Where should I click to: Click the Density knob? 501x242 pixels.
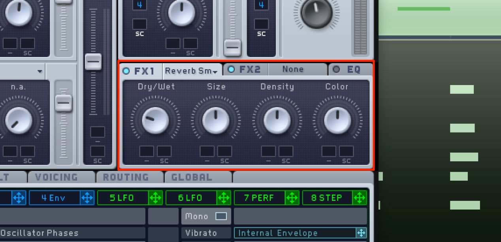pos(277,121)
